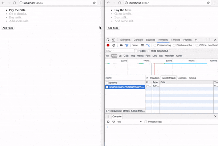Show more DevTools tabs with chevrons
Screen dimensions: 218x146
[195, 40]
